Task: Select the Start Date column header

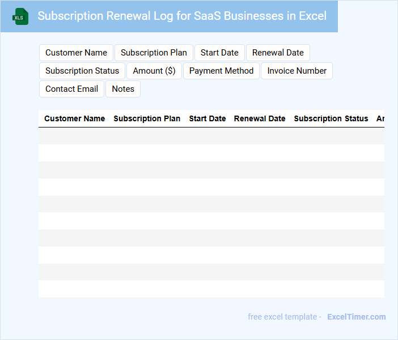Action: [208, 119]
